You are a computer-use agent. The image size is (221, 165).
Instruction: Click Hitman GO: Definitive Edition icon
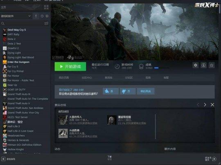click(x=5, y=145)
